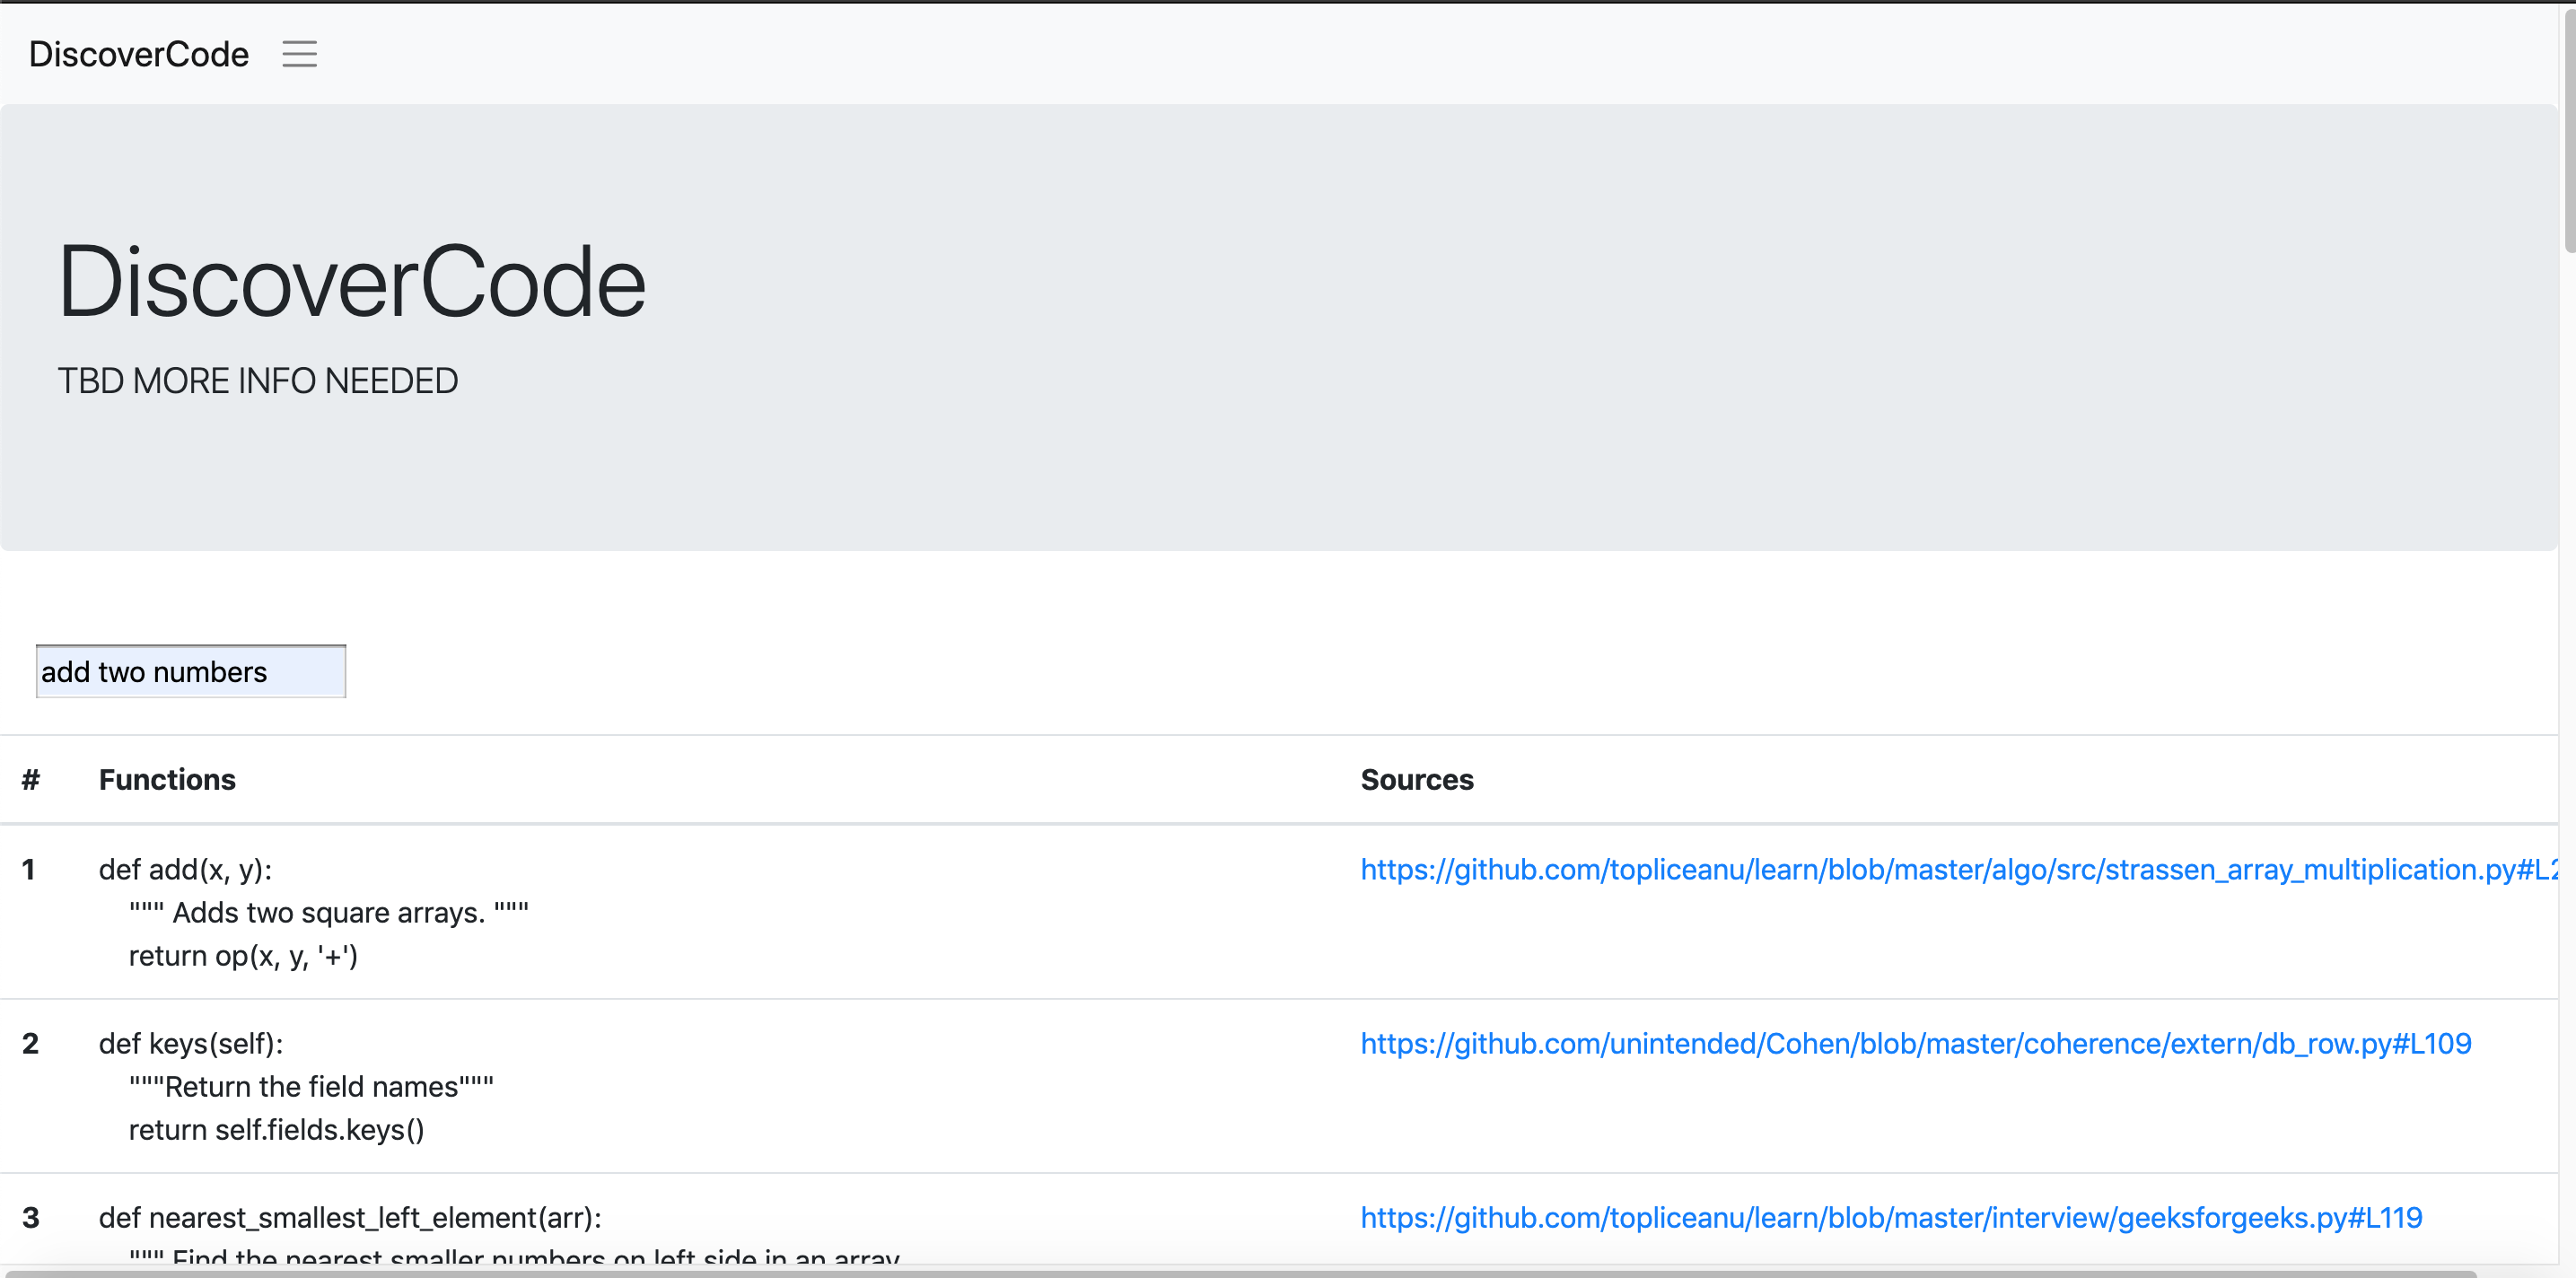Click the 'return self.fields.keys()' line

(x=276, y=1130)
